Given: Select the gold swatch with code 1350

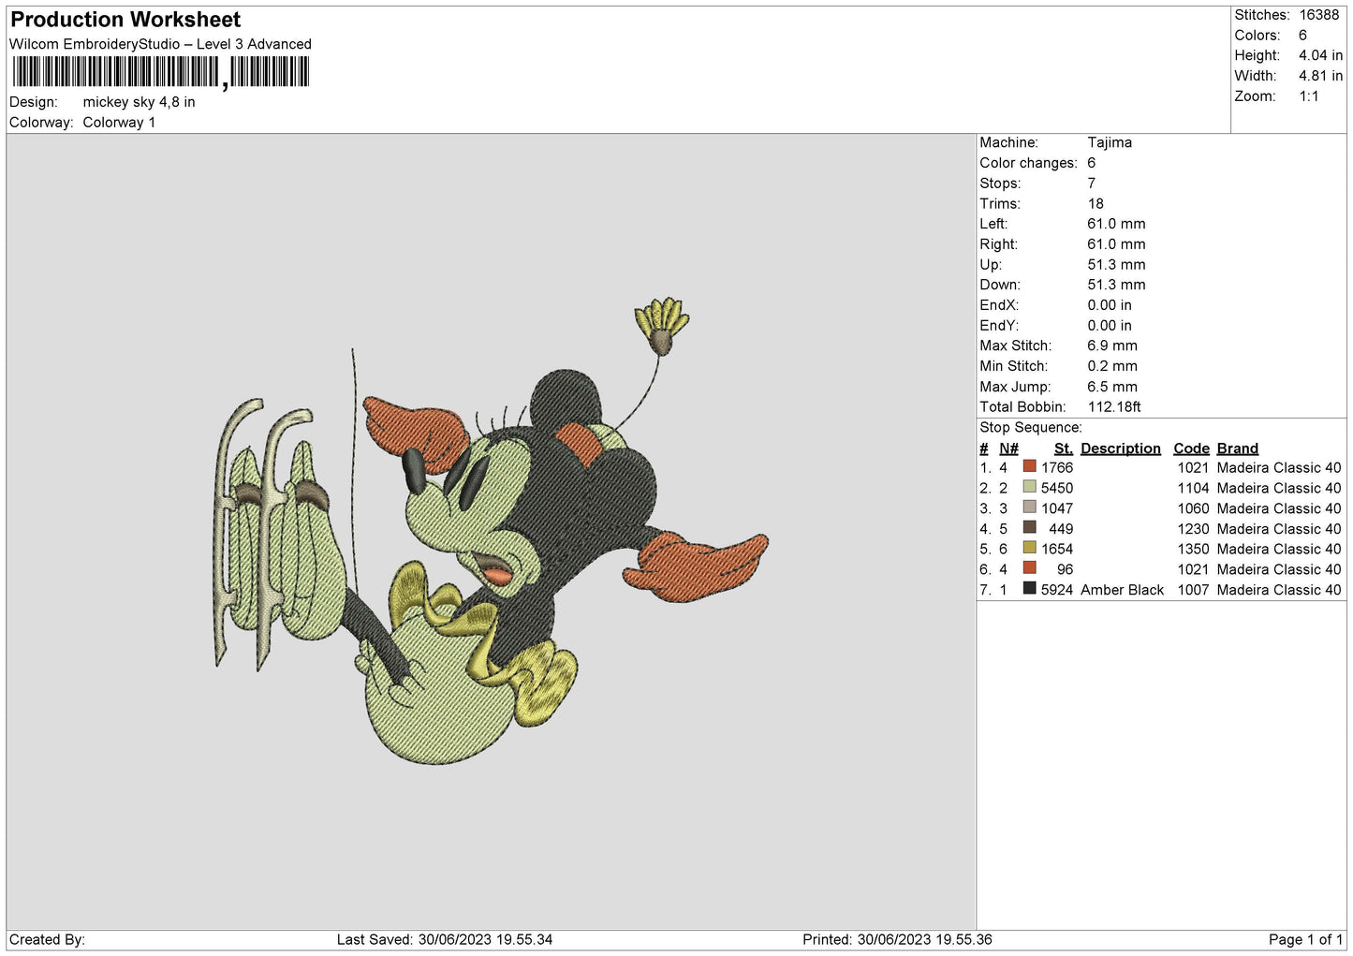Looking at the screenshot, I should (1029, 548).
